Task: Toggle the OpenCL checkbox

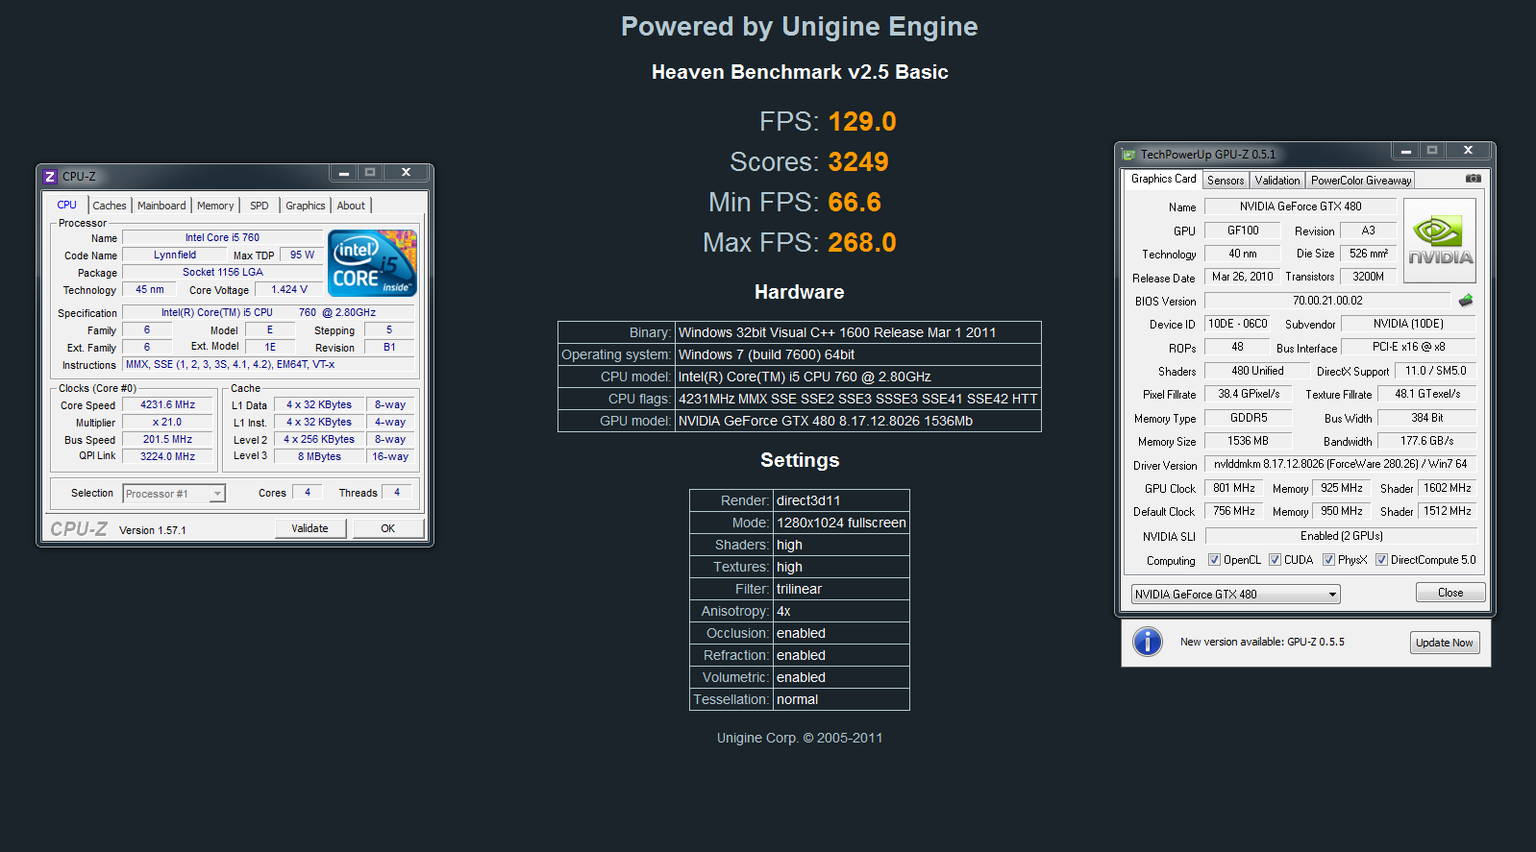Action: point(1214,560)
